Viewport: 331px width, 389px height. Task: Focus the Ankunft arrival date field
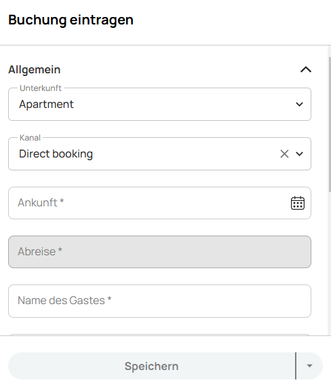click(159, 203)
